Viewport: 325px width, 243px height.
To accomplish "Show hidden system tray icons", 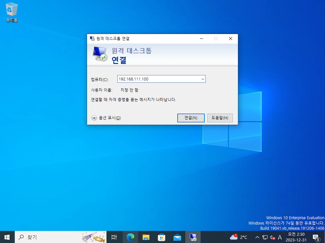I will [x=257, y=237].
